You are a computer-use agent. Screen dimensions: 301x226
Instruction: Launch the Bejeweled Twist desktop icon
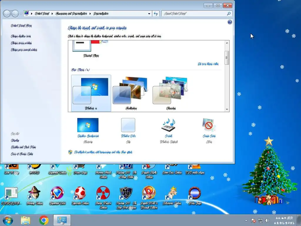[57, 195]
